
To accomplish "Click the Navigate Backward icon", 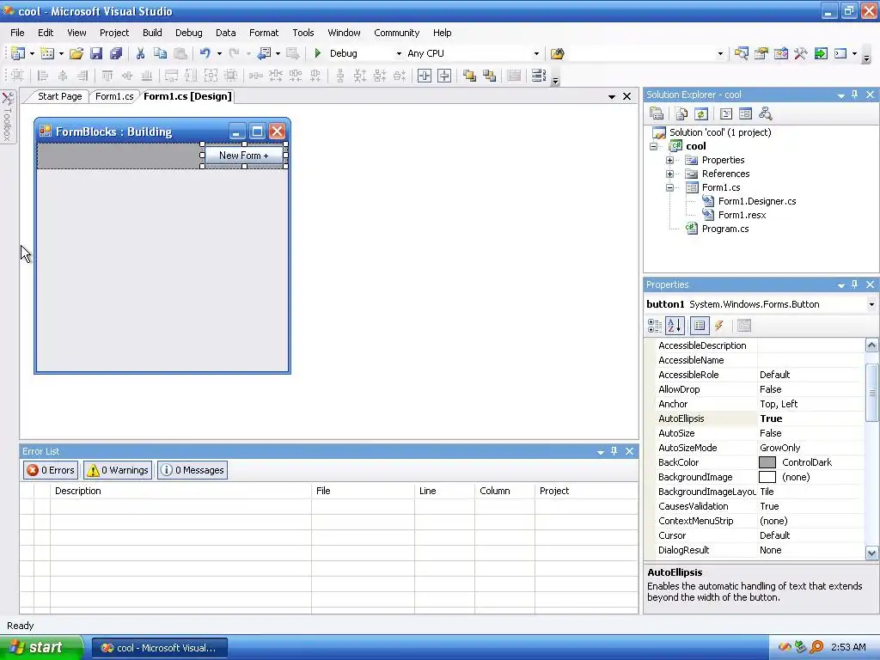I will (x=264, y=53).
